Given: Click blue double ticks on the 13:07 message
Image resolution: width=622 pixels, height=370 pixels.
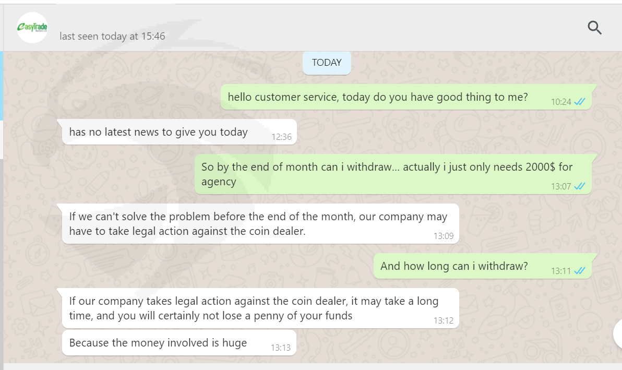Looking at the screenshot, I should 580,186.
